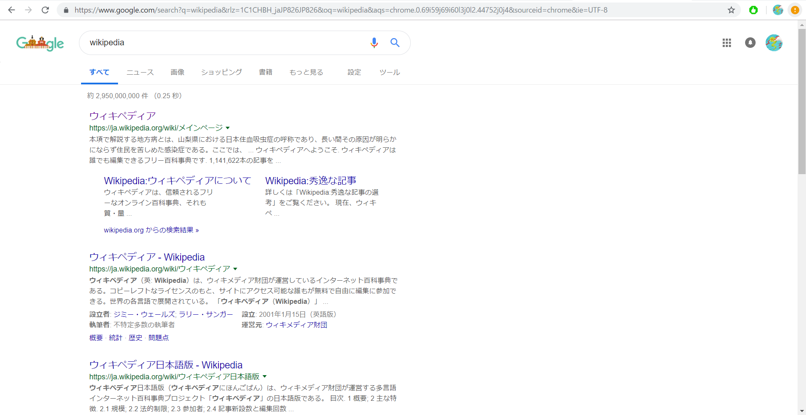
Task: Open the もっと見る menu
Action: (x=306, y=72)
